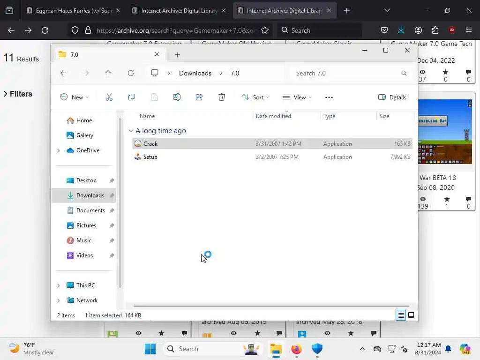Select the Crack application file
The height and width of the screenshot is (360, 480).
(x=272, y=143)
